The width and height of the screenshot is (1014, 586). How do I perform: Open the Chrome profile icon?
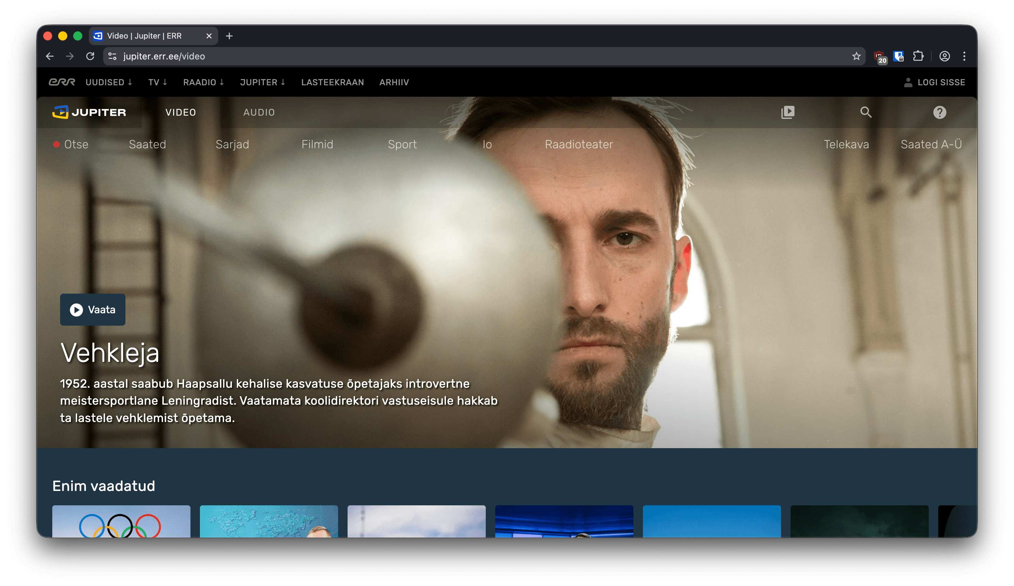tap(944, 56)
